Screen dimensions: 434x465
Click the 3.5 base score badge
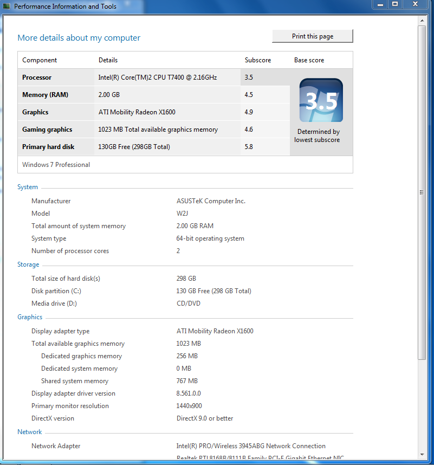[321, 100]
